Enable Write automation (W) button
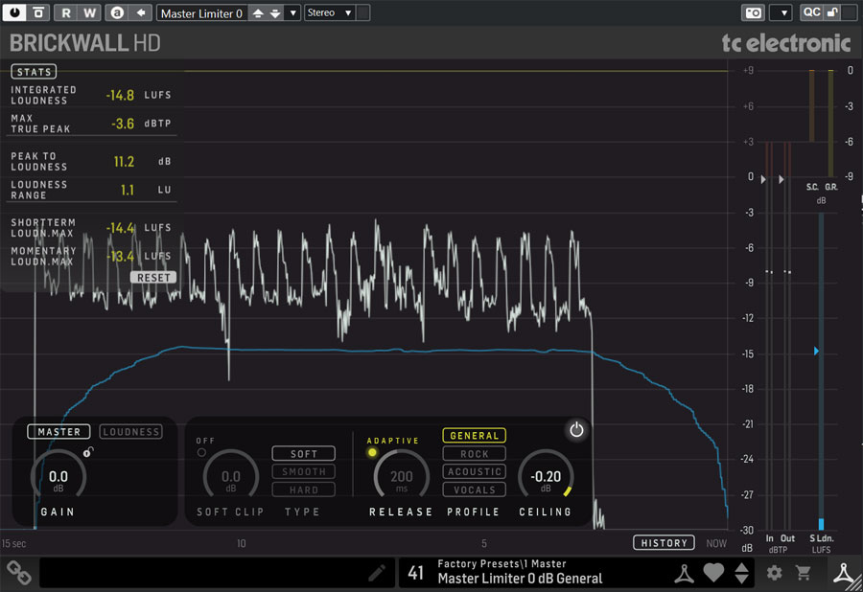This screenshot has height=592, width=863. point(90,12)
